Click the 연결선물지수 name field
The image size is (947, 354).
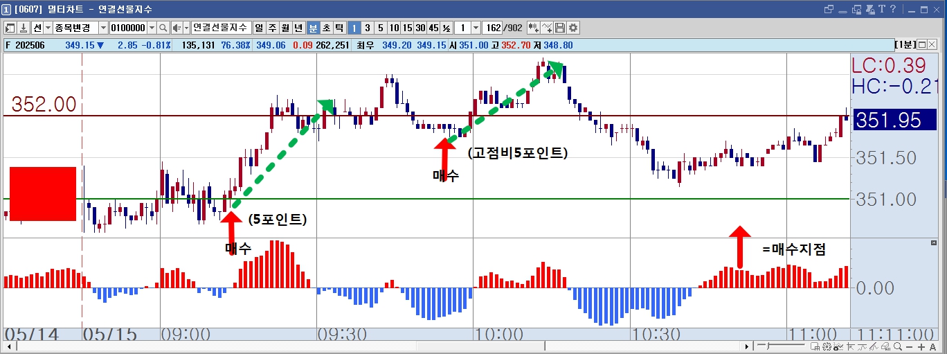[221, 28]
